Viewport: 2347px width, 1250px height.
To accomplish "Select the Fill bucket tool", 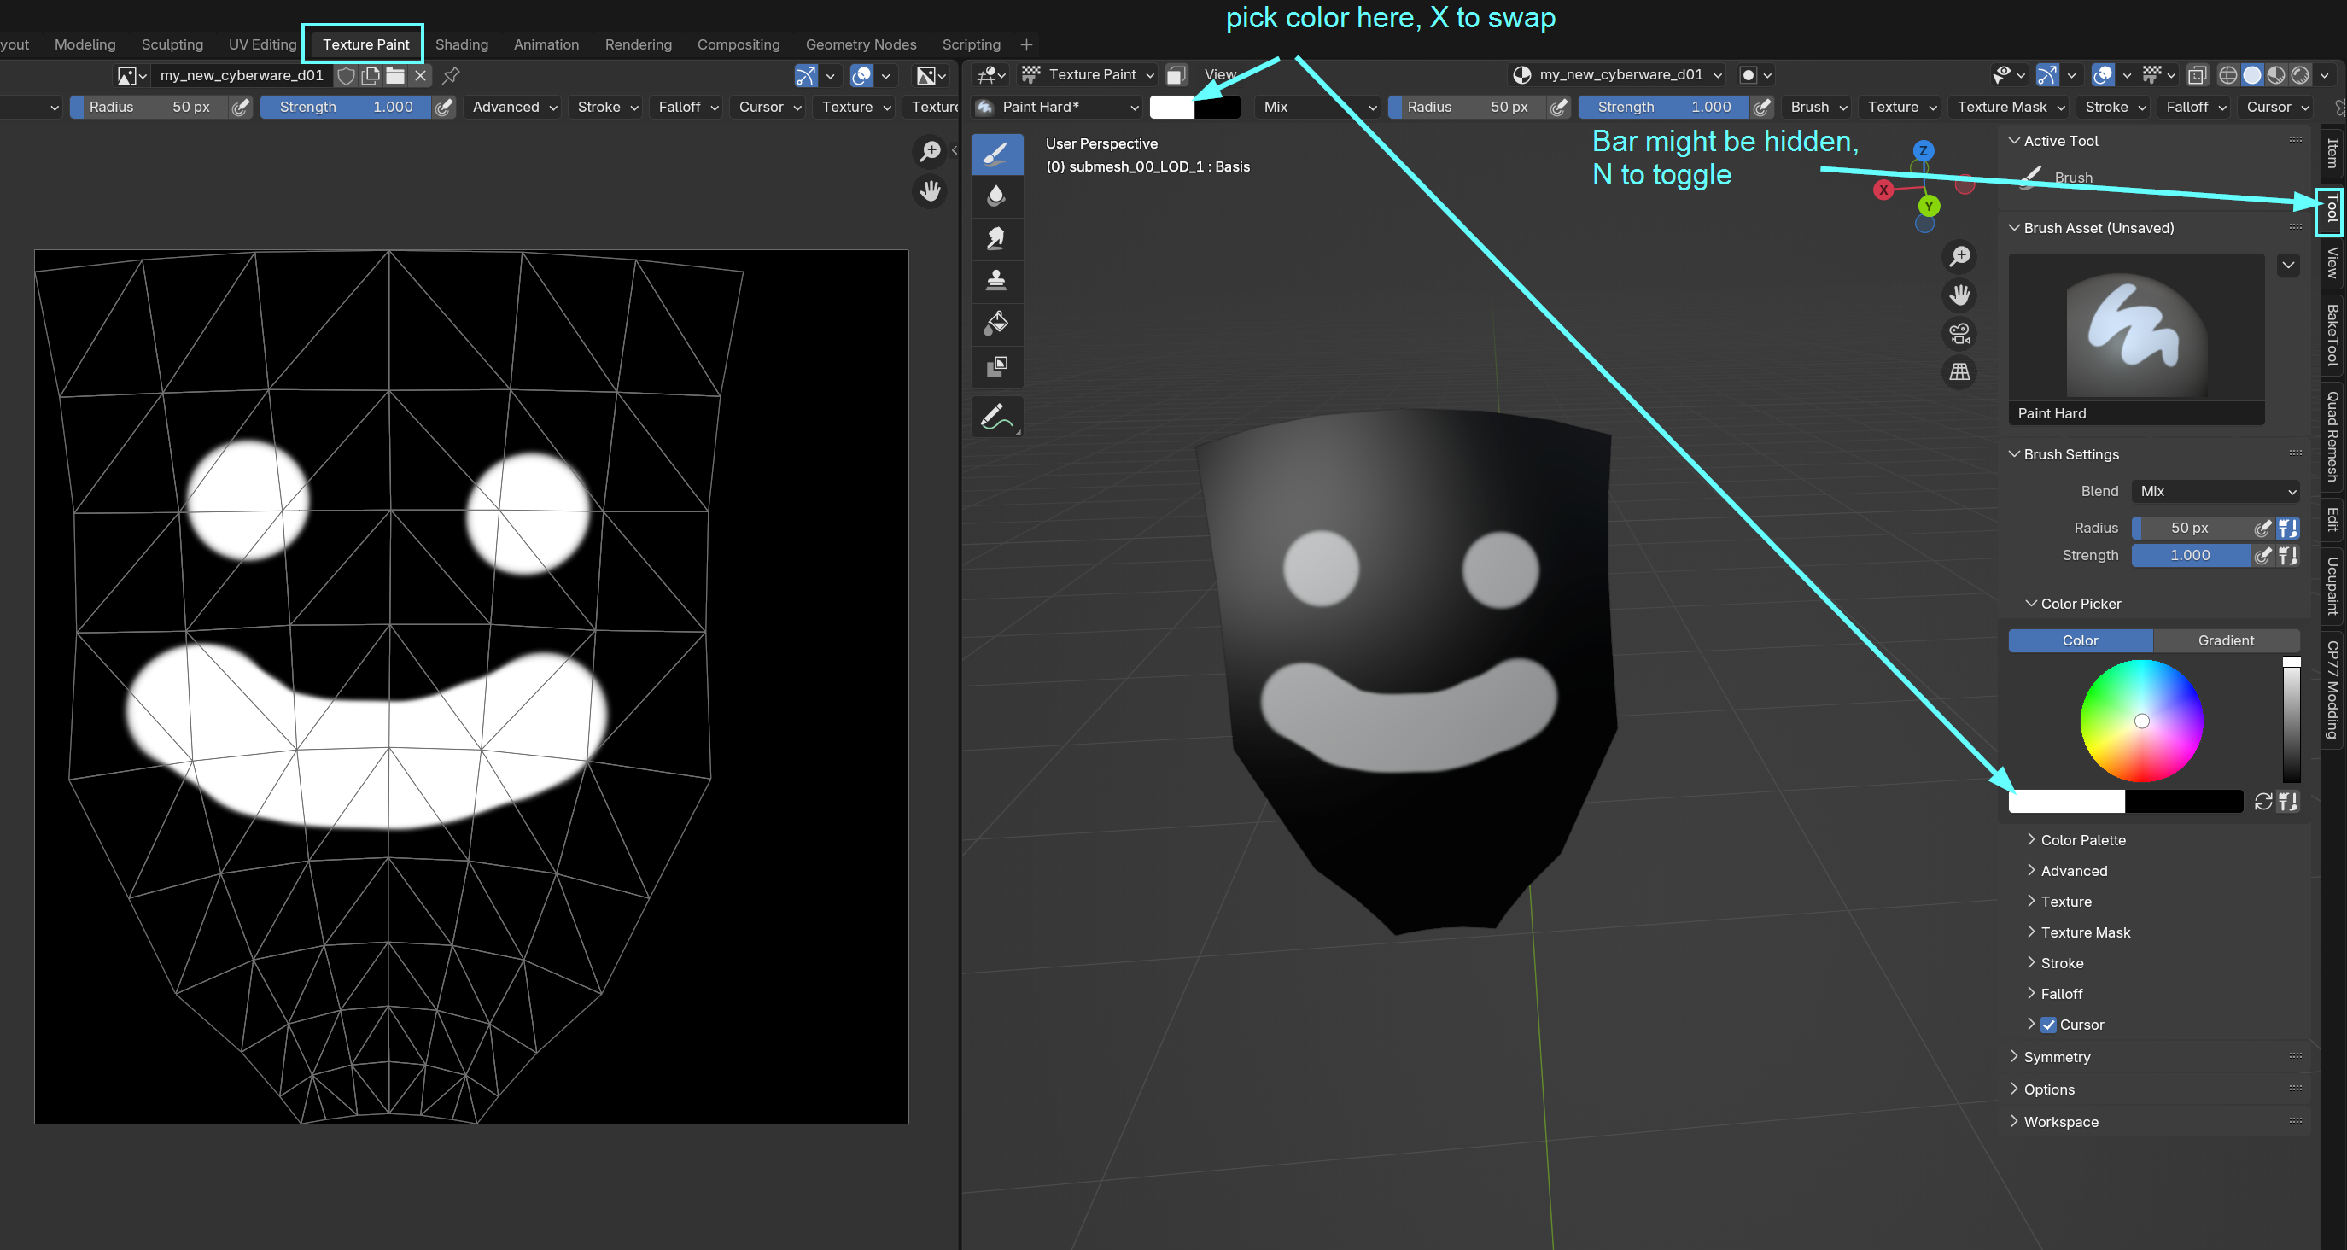I will [995, 323].
